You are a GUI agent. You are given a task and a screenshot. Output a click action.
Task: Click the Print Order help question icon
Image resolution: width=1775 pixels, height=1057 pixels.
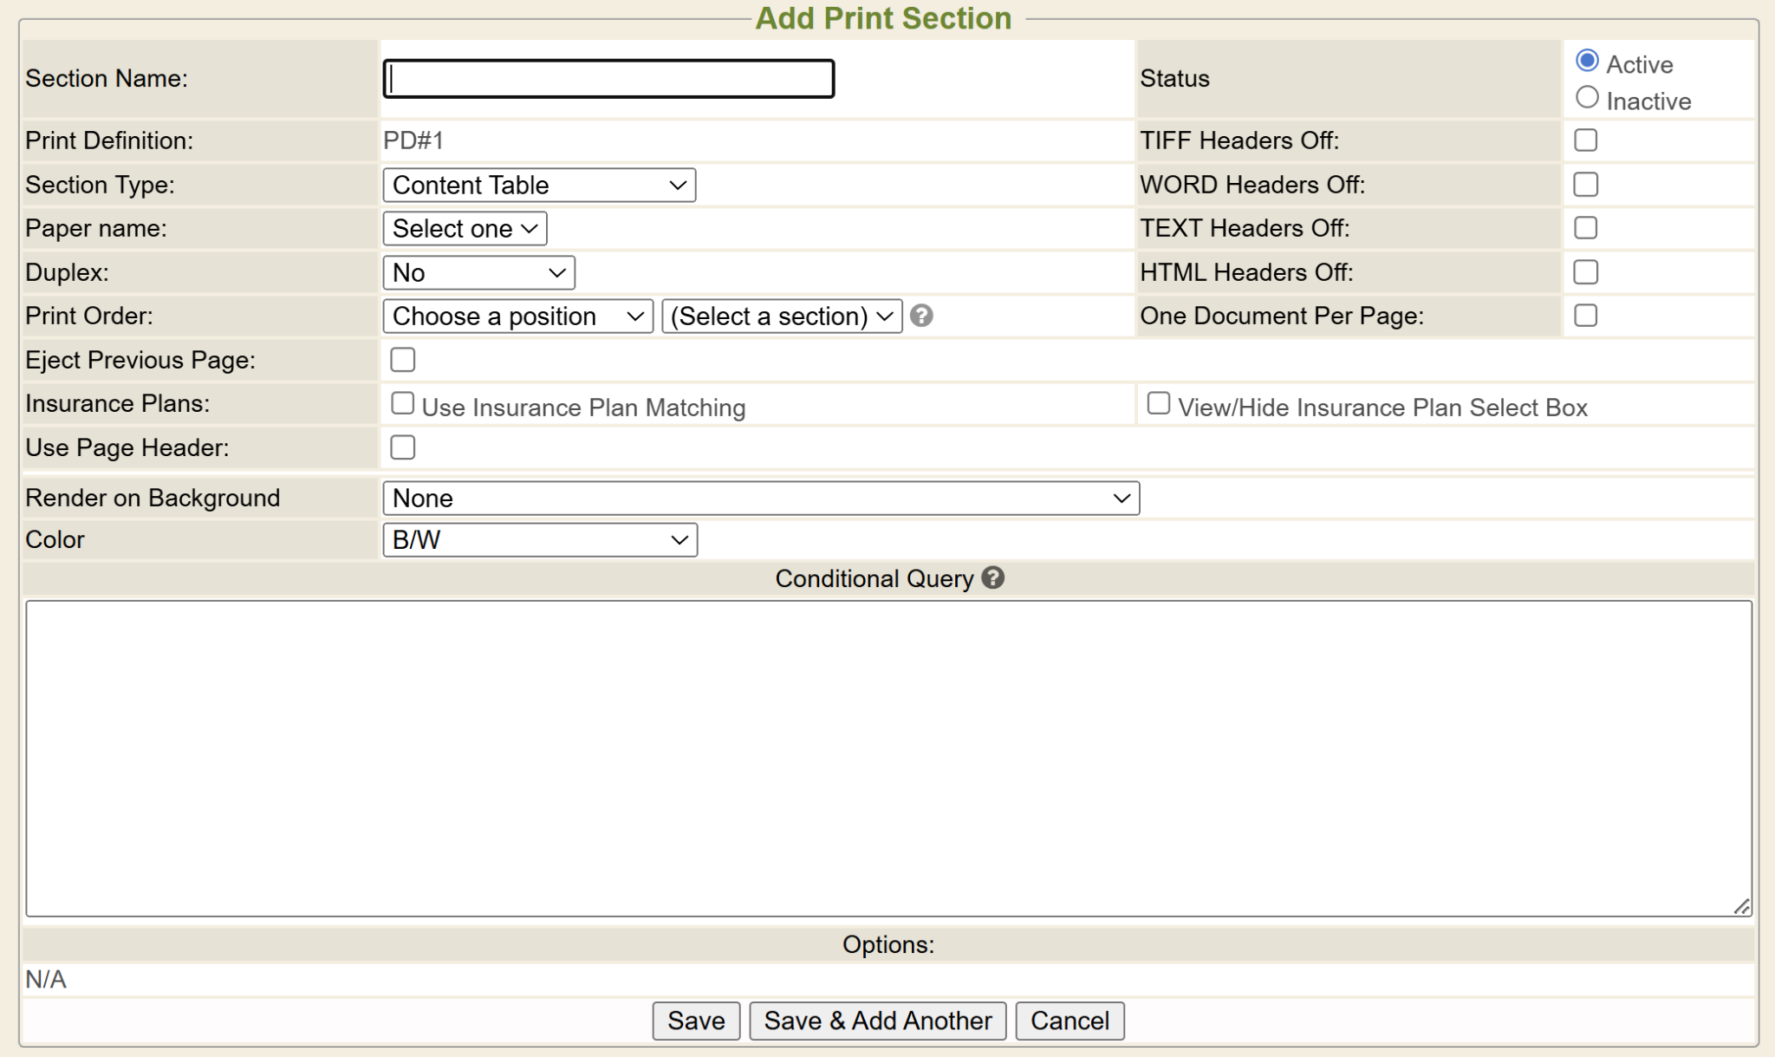click(x=921, y=316)
